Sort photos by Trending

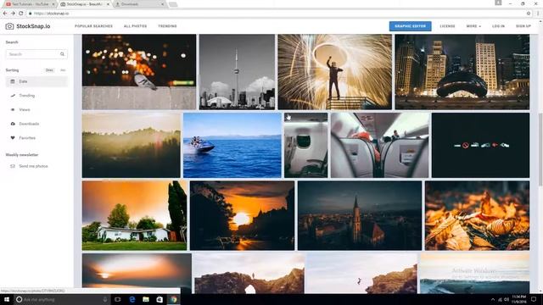36,96
